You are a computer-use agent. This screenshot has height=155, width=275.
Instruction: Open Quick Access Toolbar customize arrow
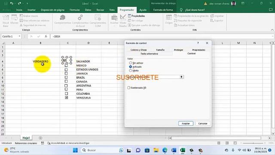[x=27, y=3]
